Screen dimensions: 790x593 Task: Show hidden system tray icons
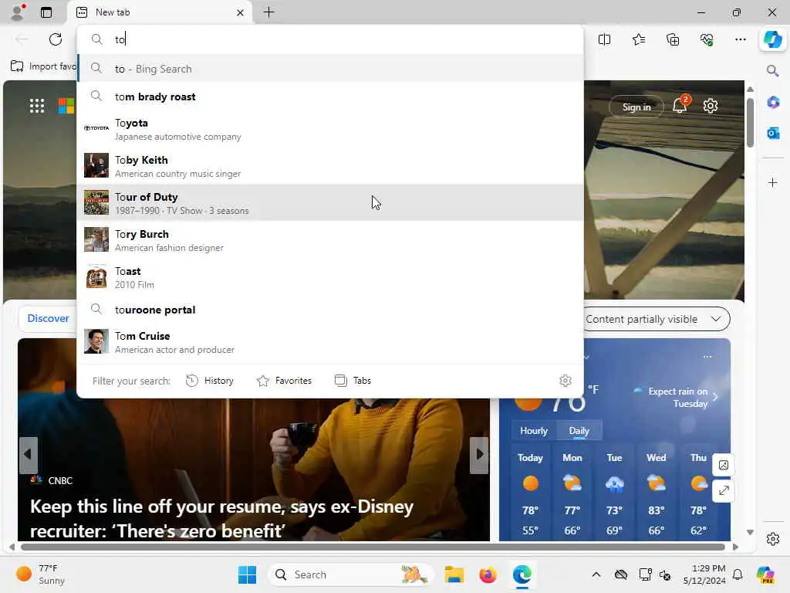point(596,574)
